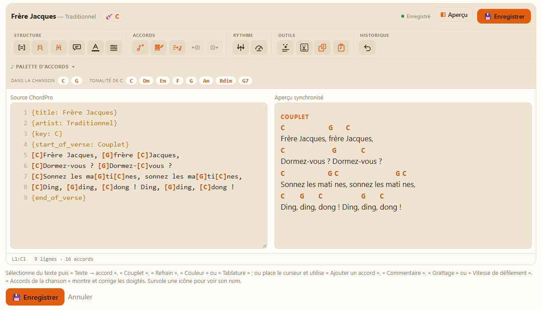Add a chord with the note-plus icon
The width and height of the screenshot is (542, 310).
point(140,48)
